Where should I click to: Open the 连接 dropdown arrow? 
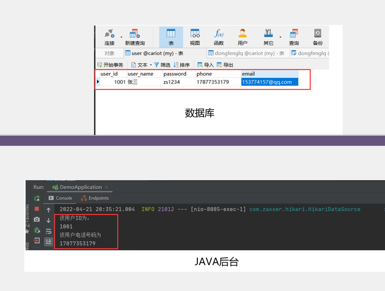[x=121, y=38]
